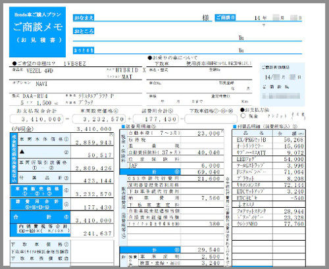Click the ↓オススメ arrow in accessories list
This screenshot has height=269, width=329.
[x=240, y=205]
